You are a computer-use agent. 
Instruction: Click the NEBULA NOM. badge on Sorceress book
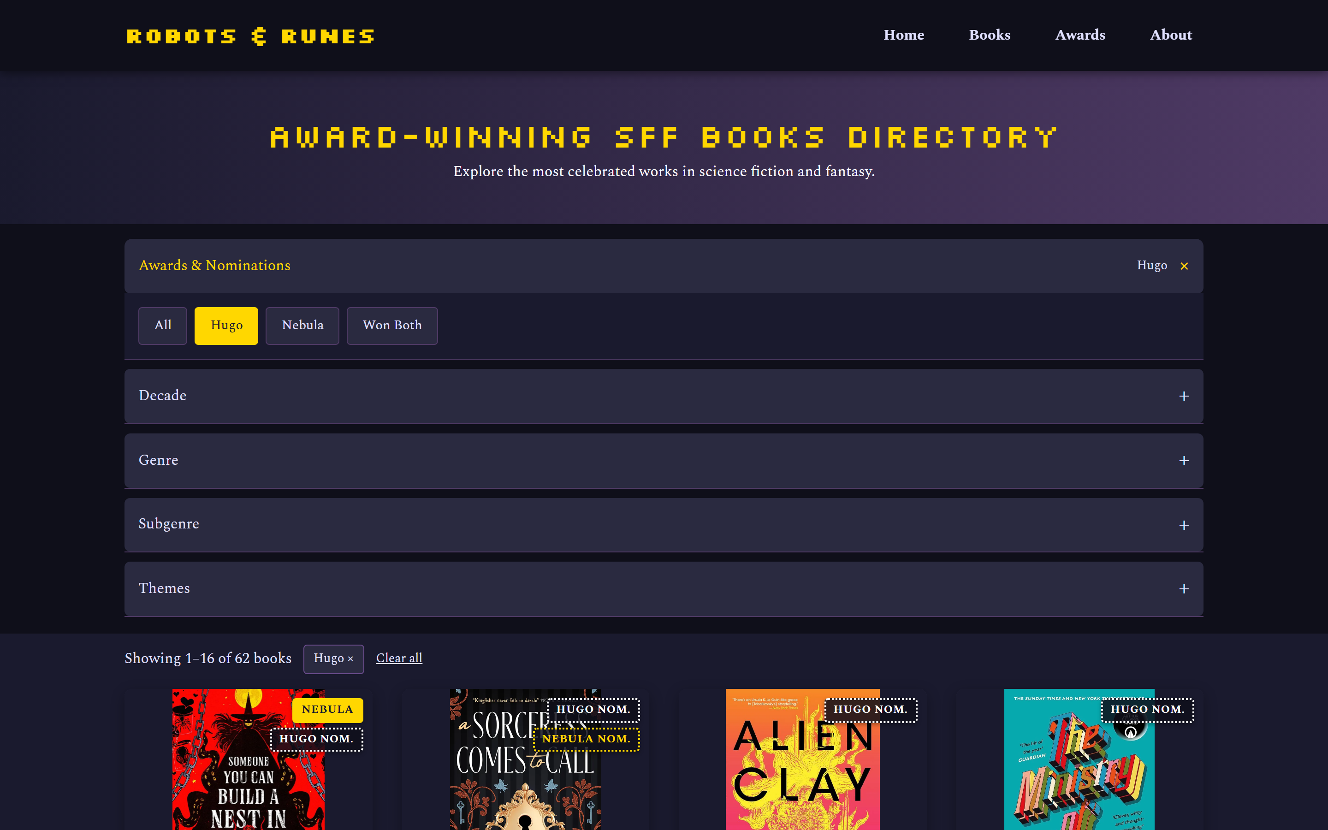pos(586,740)
